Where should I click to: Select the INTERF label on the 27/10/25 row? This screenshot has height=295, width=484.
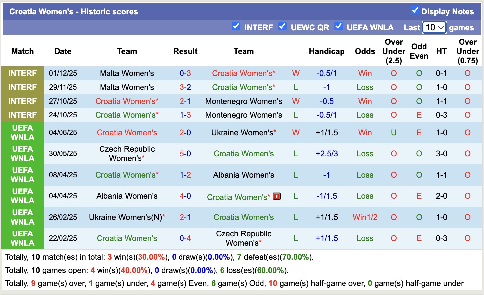pos(22,101)
